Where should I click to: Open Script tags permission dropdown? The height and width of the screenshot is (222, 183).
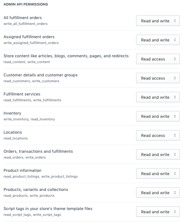pos(158,212)
